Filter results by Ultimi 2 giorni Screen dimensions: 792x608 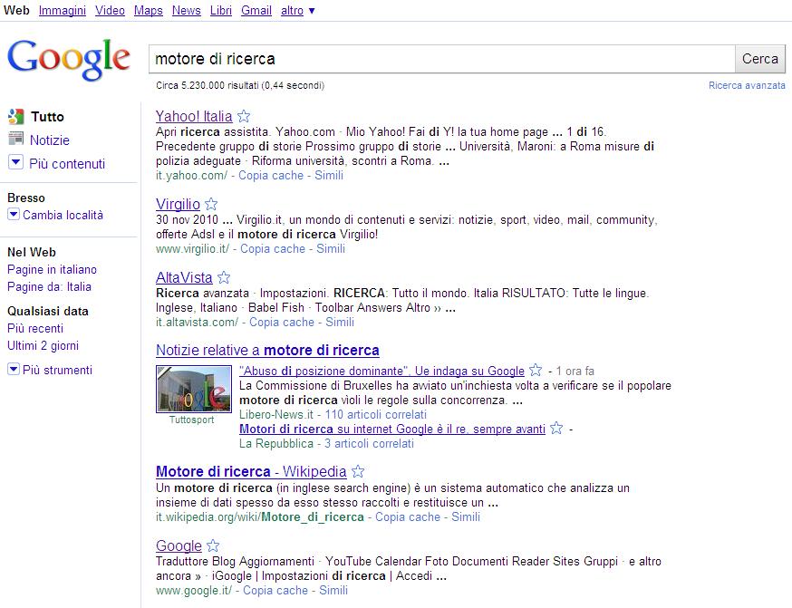pos(43,345)
